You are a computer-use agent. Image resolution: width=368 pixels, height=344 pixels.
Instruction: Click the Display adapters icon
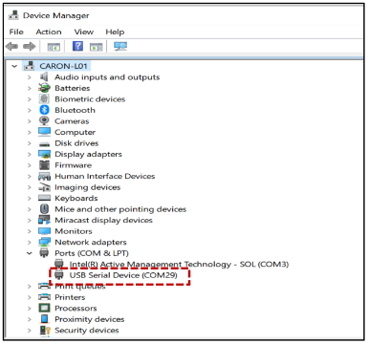(x=44, y=154)
